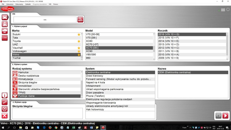Screen dimensions: 231x130
Task: Click the VIN input field
Action: (x=45, y=20)
